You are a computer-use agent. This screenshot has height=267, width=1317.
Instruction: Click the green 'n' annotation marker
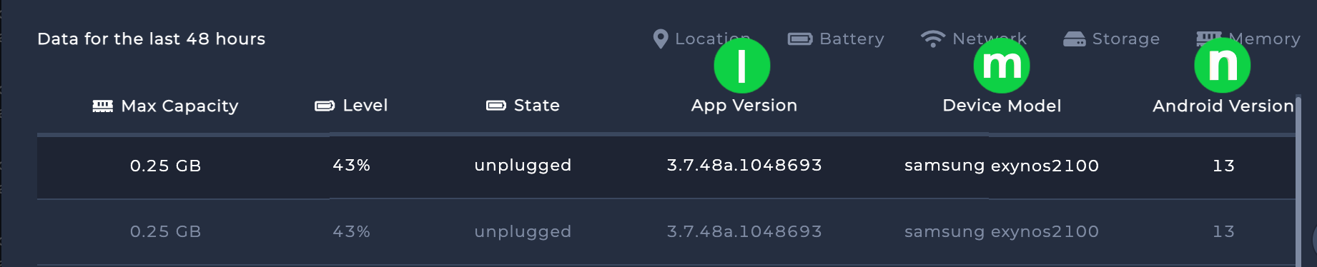tap(1223, 65)
